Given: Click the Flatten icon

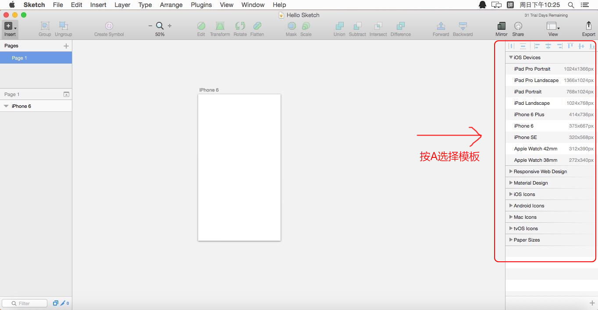Looking at the screenshot, I should coord(257,26).
